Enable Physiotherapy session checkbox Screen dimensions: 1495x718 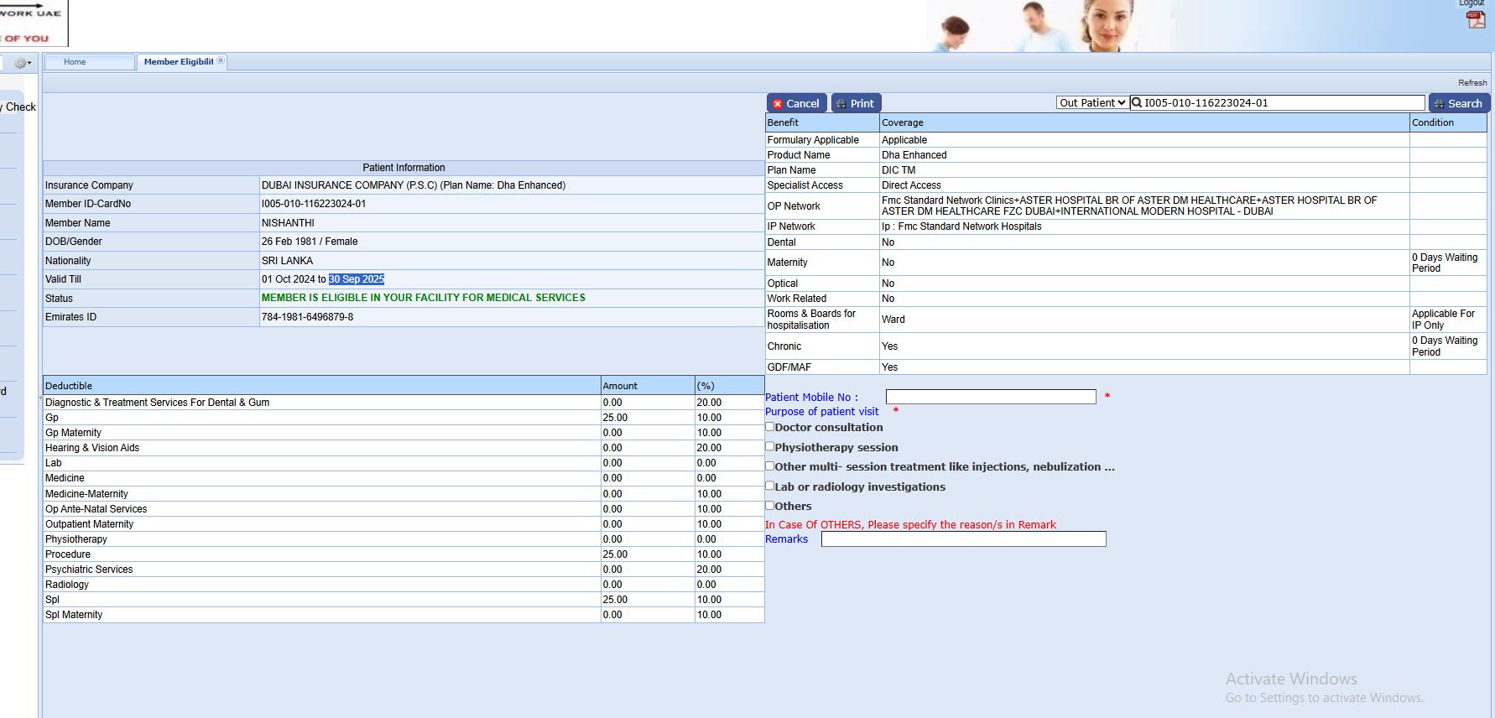coord(769,446)
